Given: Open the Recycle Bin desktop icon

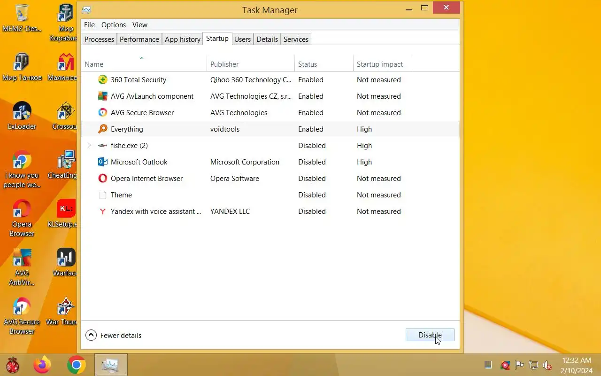Looking at the screenshot, I should [x=22, y=18].
